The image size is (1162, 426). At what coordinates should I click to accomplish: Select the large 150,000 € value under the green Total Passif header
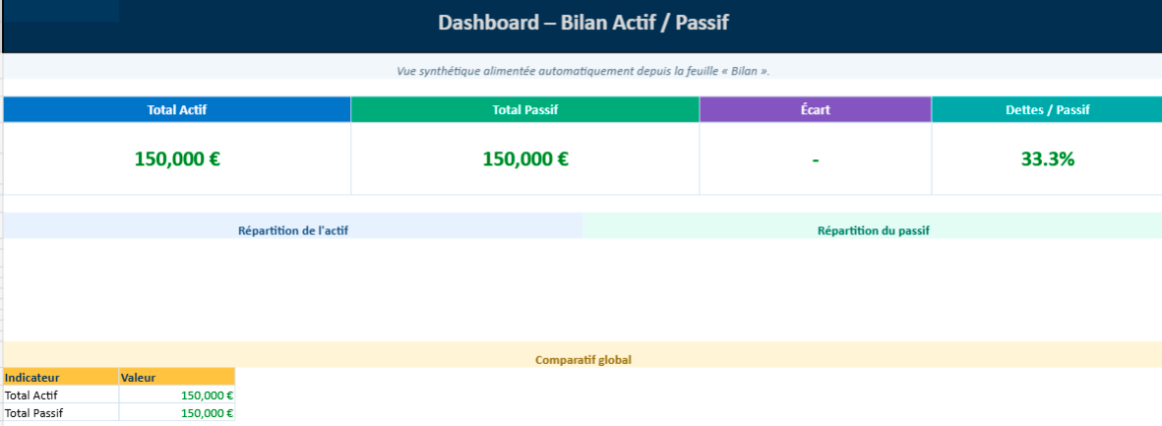tap(524, 158)
